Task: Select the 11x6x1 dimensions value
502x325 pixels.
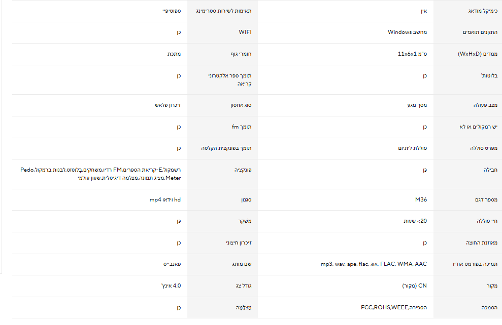Action: 412,54
